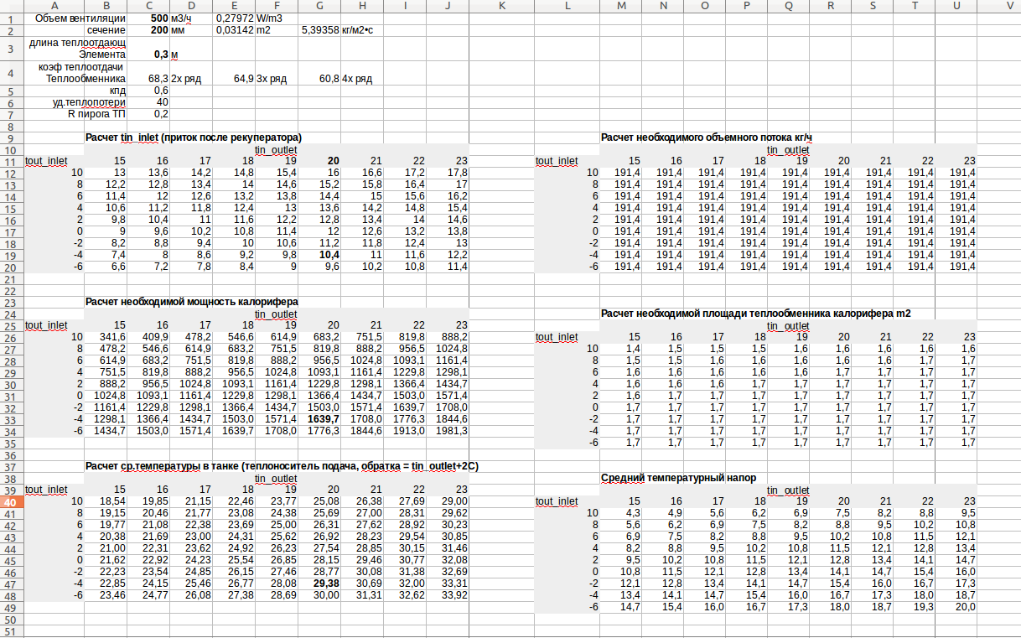Select the bold 1639,7 power value
Viewport: 1021px width, 638px height.
click(x=324, y=419)
